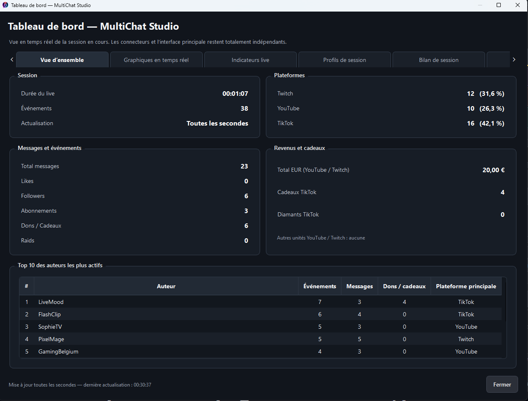This screenshot has height=401, width=528.
Task: Click the Dons / cadeaux column header
Action: (x=405, y=286)
